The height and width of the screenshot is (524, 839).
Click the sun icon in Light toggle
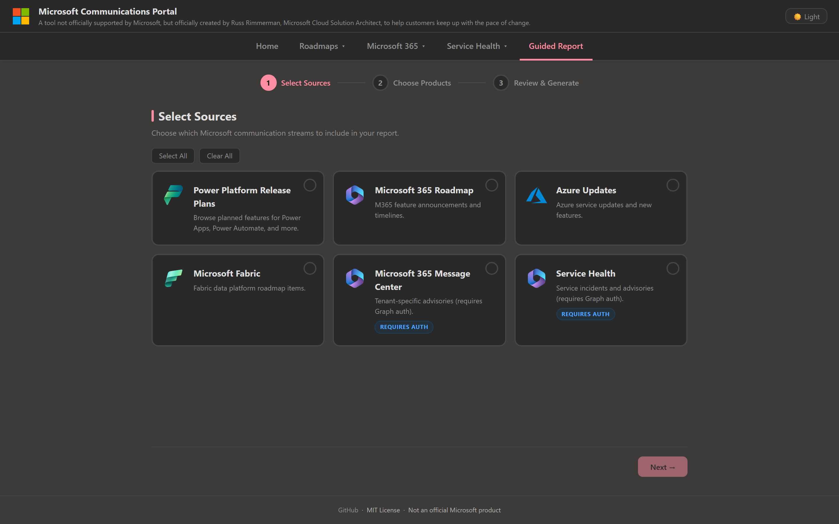(797, 17)
